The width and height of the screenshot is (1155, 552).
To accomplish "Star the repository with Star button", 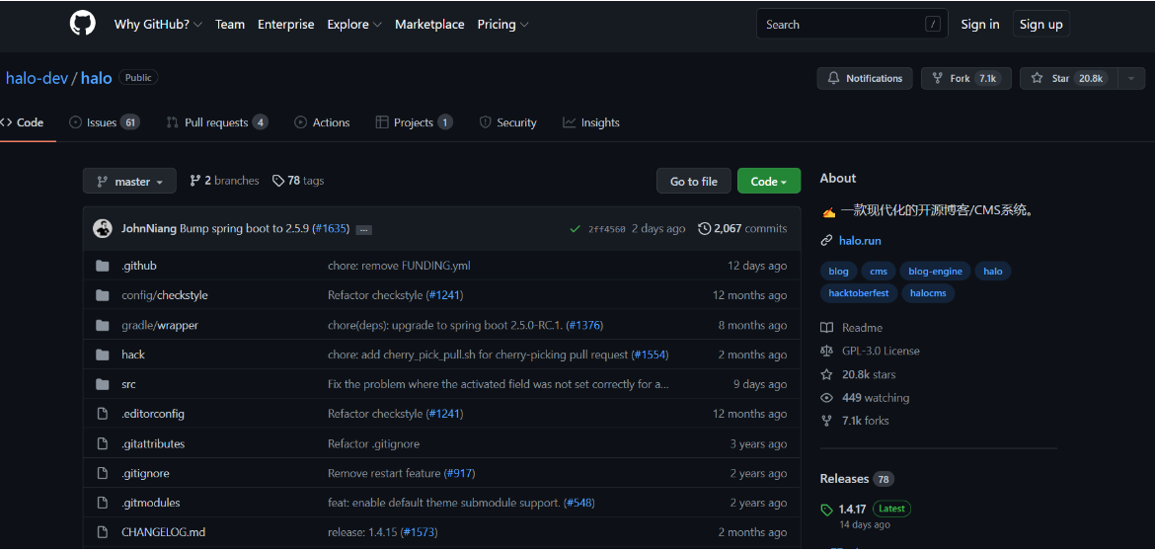I will click(1069, 78).
